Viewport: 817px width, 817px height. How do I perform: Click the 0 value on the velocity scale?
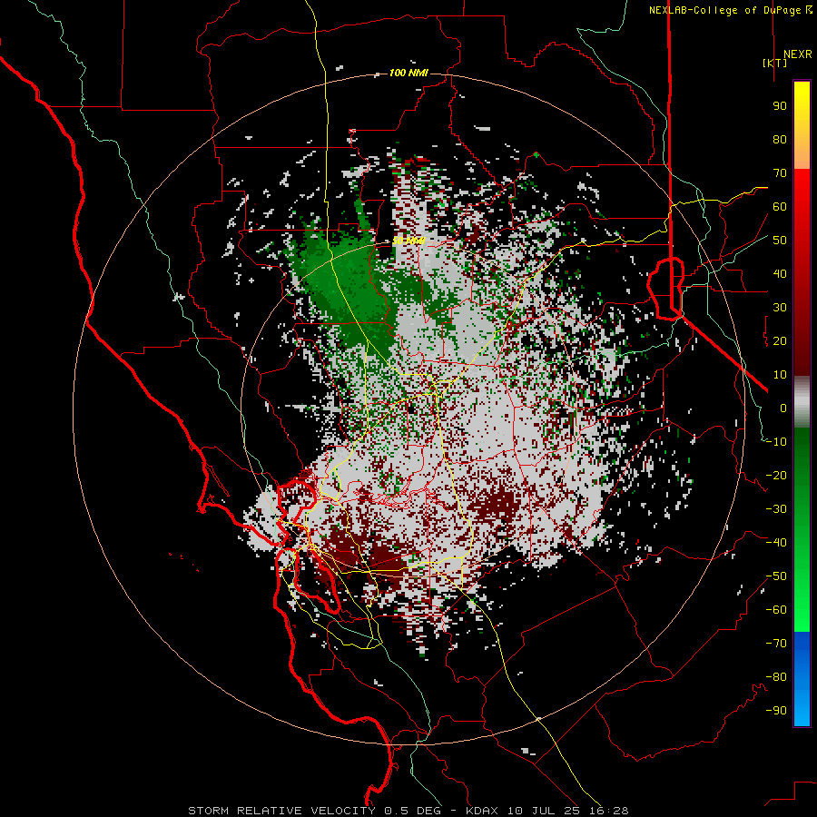pyautogui.click(x=783, y=408)
